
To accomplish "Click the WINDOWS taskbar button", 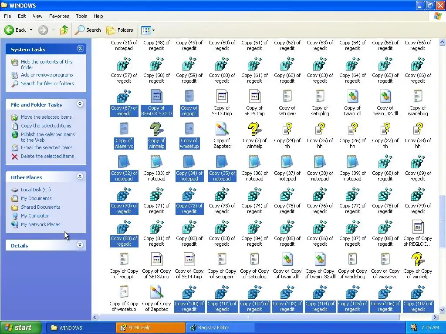I will click(81, 328).
